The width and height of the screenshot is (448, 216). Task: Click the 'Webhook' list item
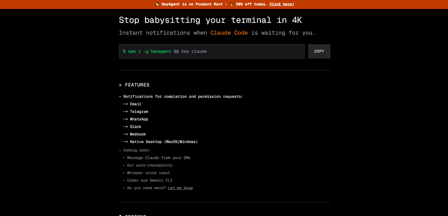(138, 134)
